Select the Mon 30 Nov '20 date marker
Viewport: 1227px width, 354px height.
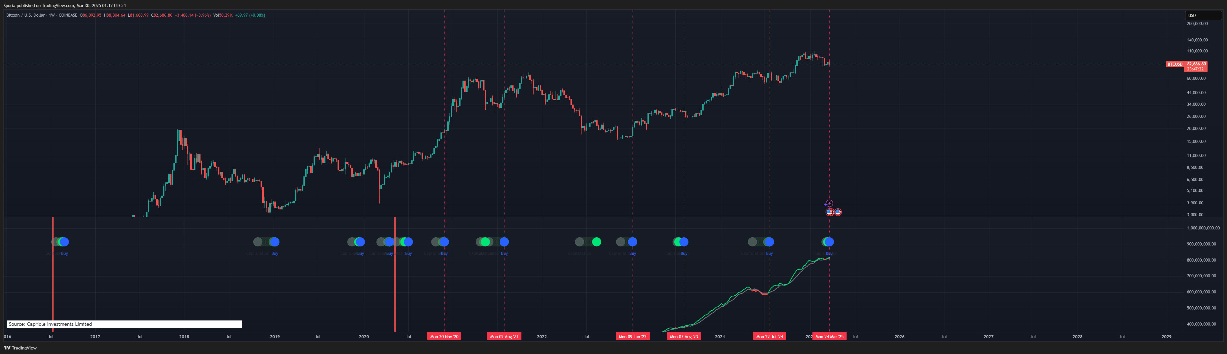point(444,337)
